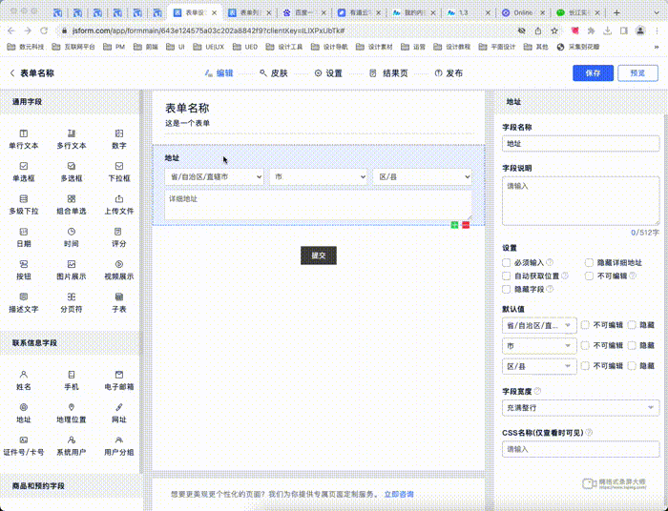Insert the 电子邮箱 email field
This screenshot has height=511, width=668.
pos(118,380)
